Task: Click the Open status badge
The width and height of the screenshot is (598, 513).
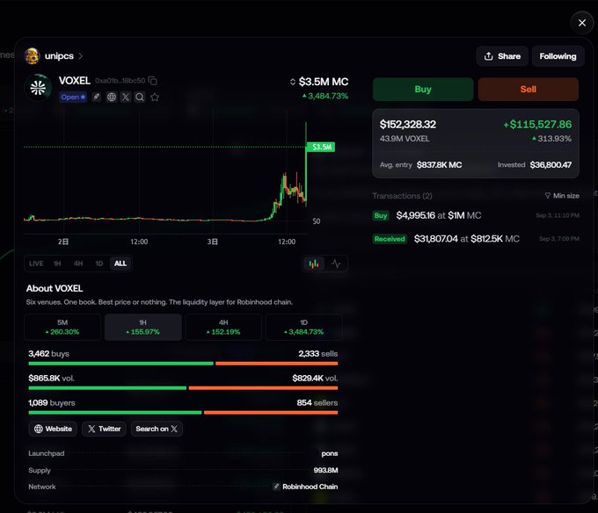Action: click(x=72, y=98)
